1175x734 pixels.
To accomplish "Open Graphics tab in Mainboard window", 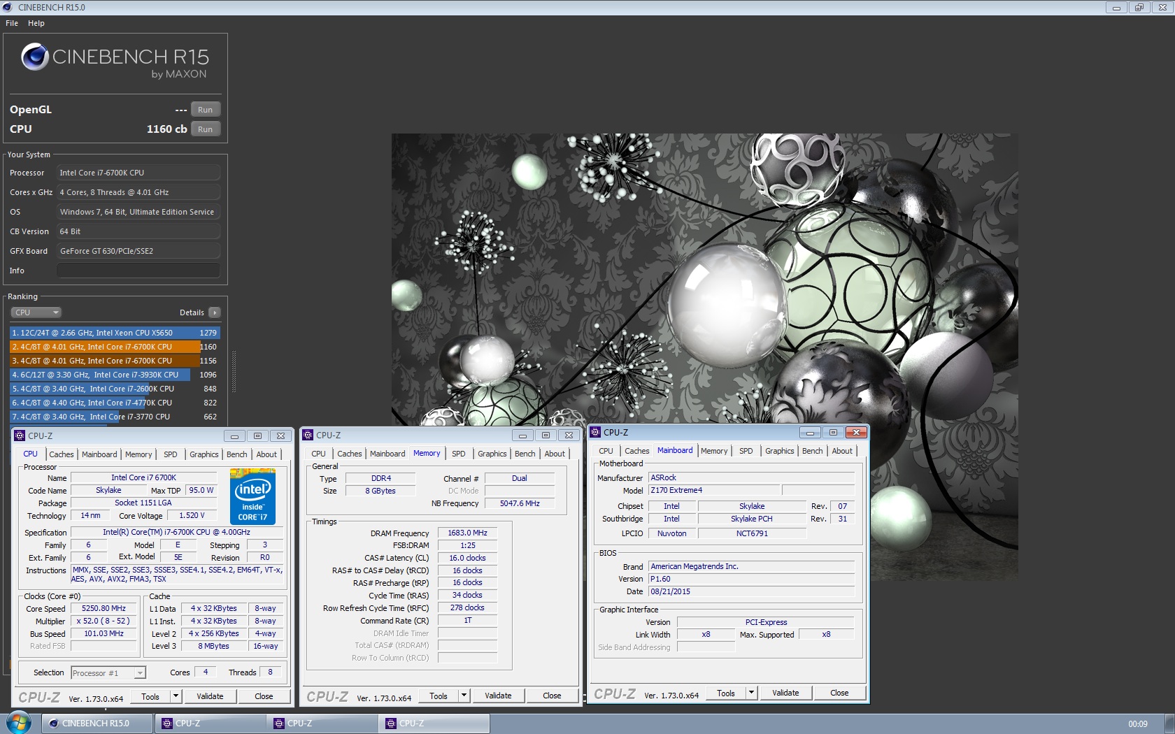I will 780,451.
